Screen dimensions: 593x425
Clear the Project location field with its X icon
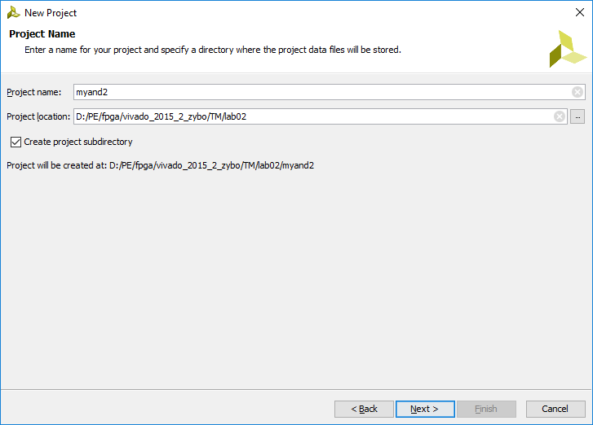[x=560, y=116]
